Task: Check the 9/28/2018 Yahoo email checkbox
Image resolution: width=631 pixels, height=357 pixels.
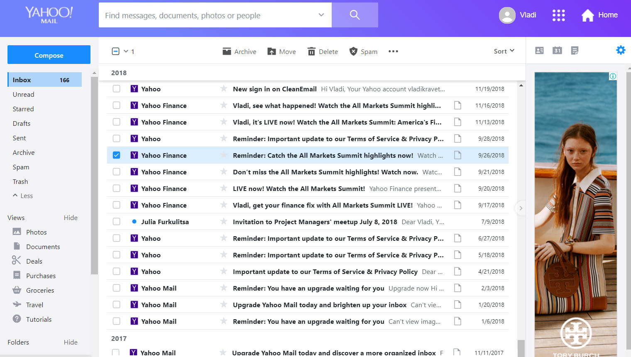Action: [x=116, y=138]
